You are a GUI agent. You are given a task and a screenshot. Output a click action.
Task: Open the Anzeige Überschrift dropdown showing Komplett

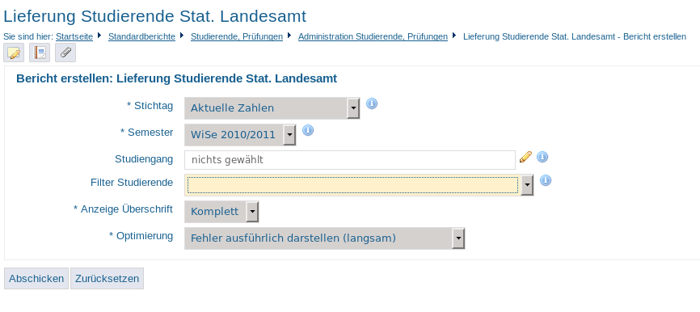[x=221, y=212]
